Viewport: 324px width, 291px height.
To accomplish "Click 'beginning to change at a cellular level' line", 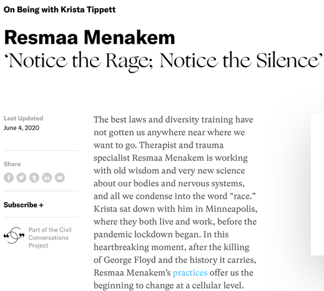I will pos(169,285).
